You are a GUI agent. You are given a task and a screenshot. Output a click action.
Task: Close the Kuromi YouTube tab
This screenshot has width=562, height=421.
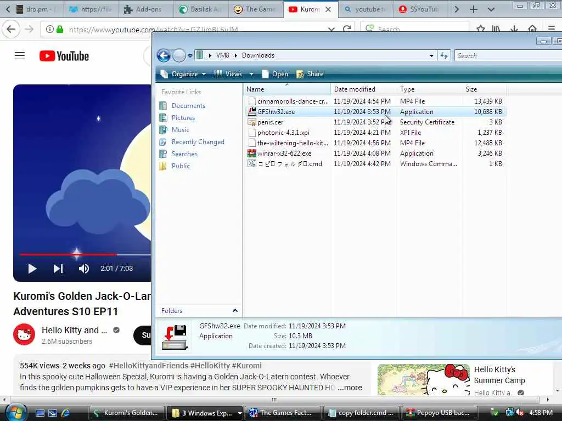click(x=328, y=9)
